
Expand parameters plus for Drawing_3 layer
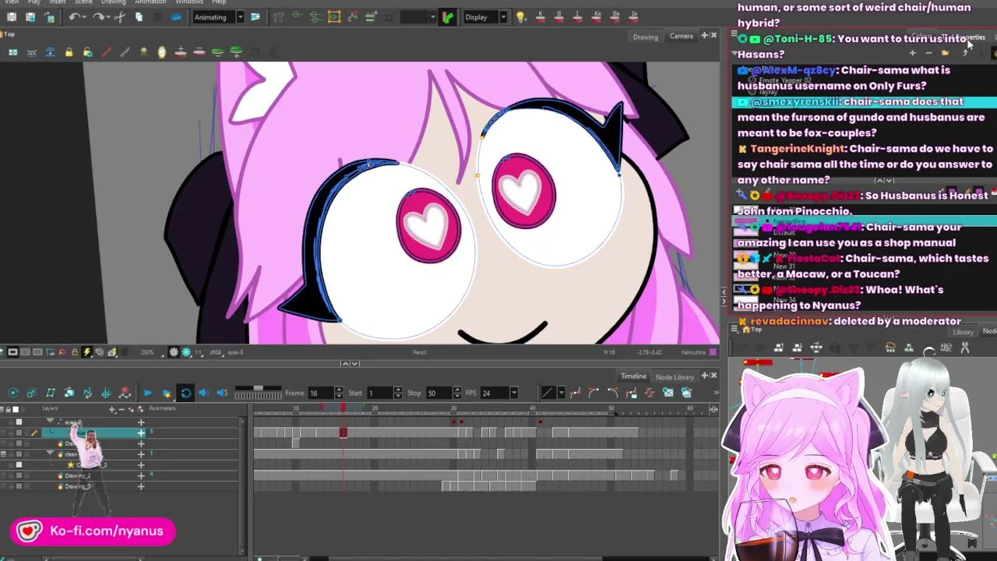tap(141, 486)
